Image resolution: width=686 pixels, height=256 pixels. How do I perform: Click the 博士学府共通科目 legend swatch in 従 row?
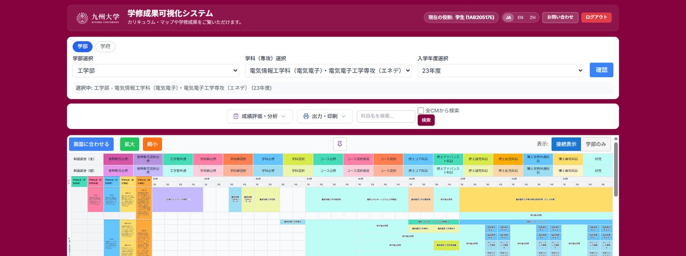[538, 171]
